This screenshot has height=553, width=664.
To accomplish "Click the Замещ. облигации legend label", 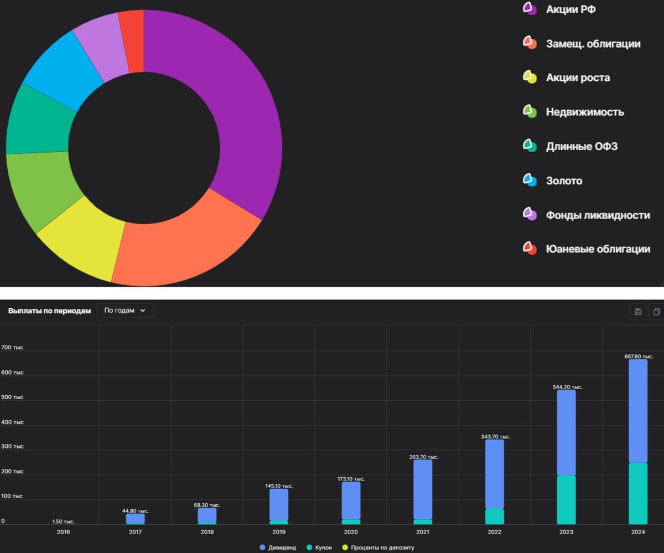I will click(x=593, y=43).
